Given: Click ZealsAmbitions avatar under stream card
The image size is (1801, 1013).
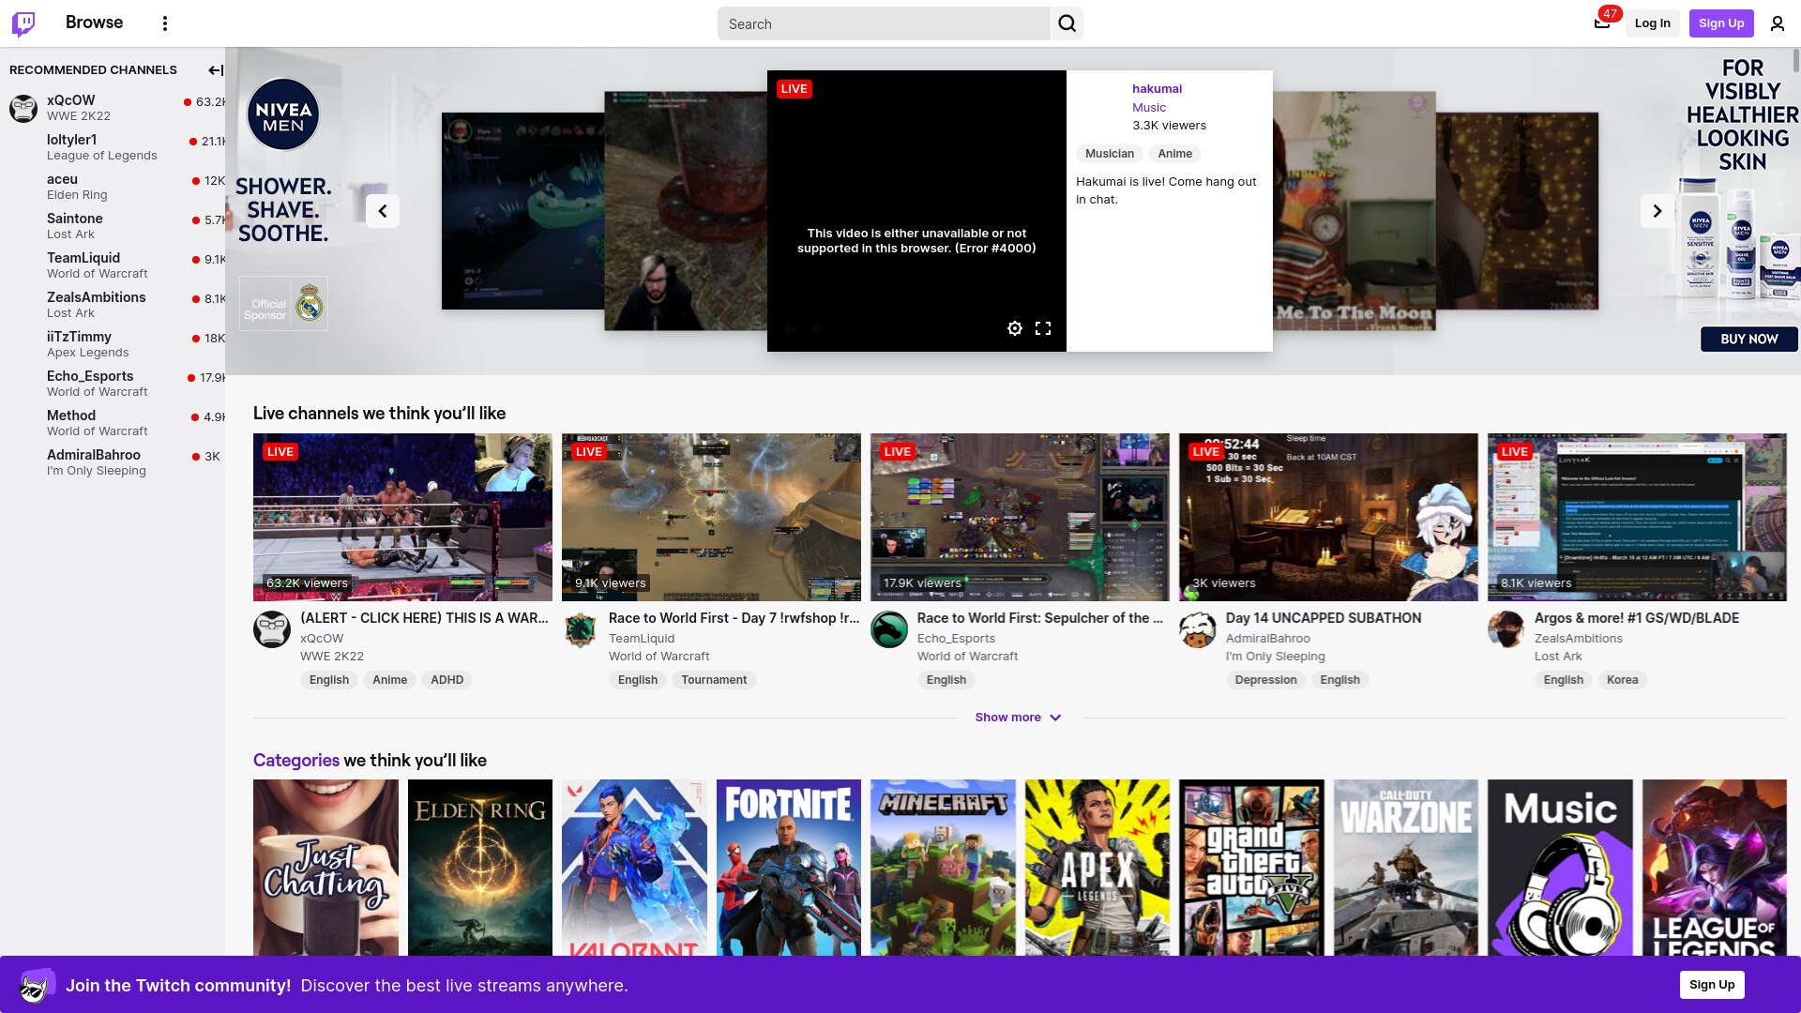Looking at the screenshot, I should click(x=1506, y=629).
